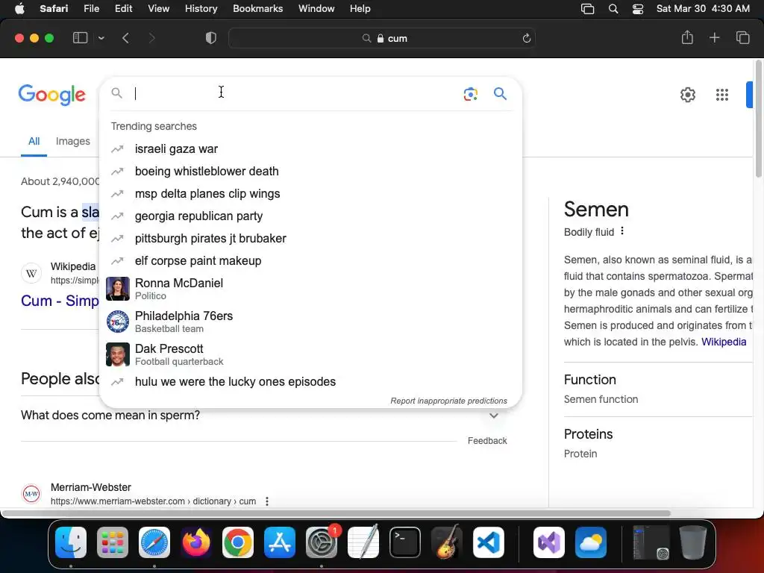Open Launchpad from the Dock
The image size is (764, 573).
[x=113, y=542]
